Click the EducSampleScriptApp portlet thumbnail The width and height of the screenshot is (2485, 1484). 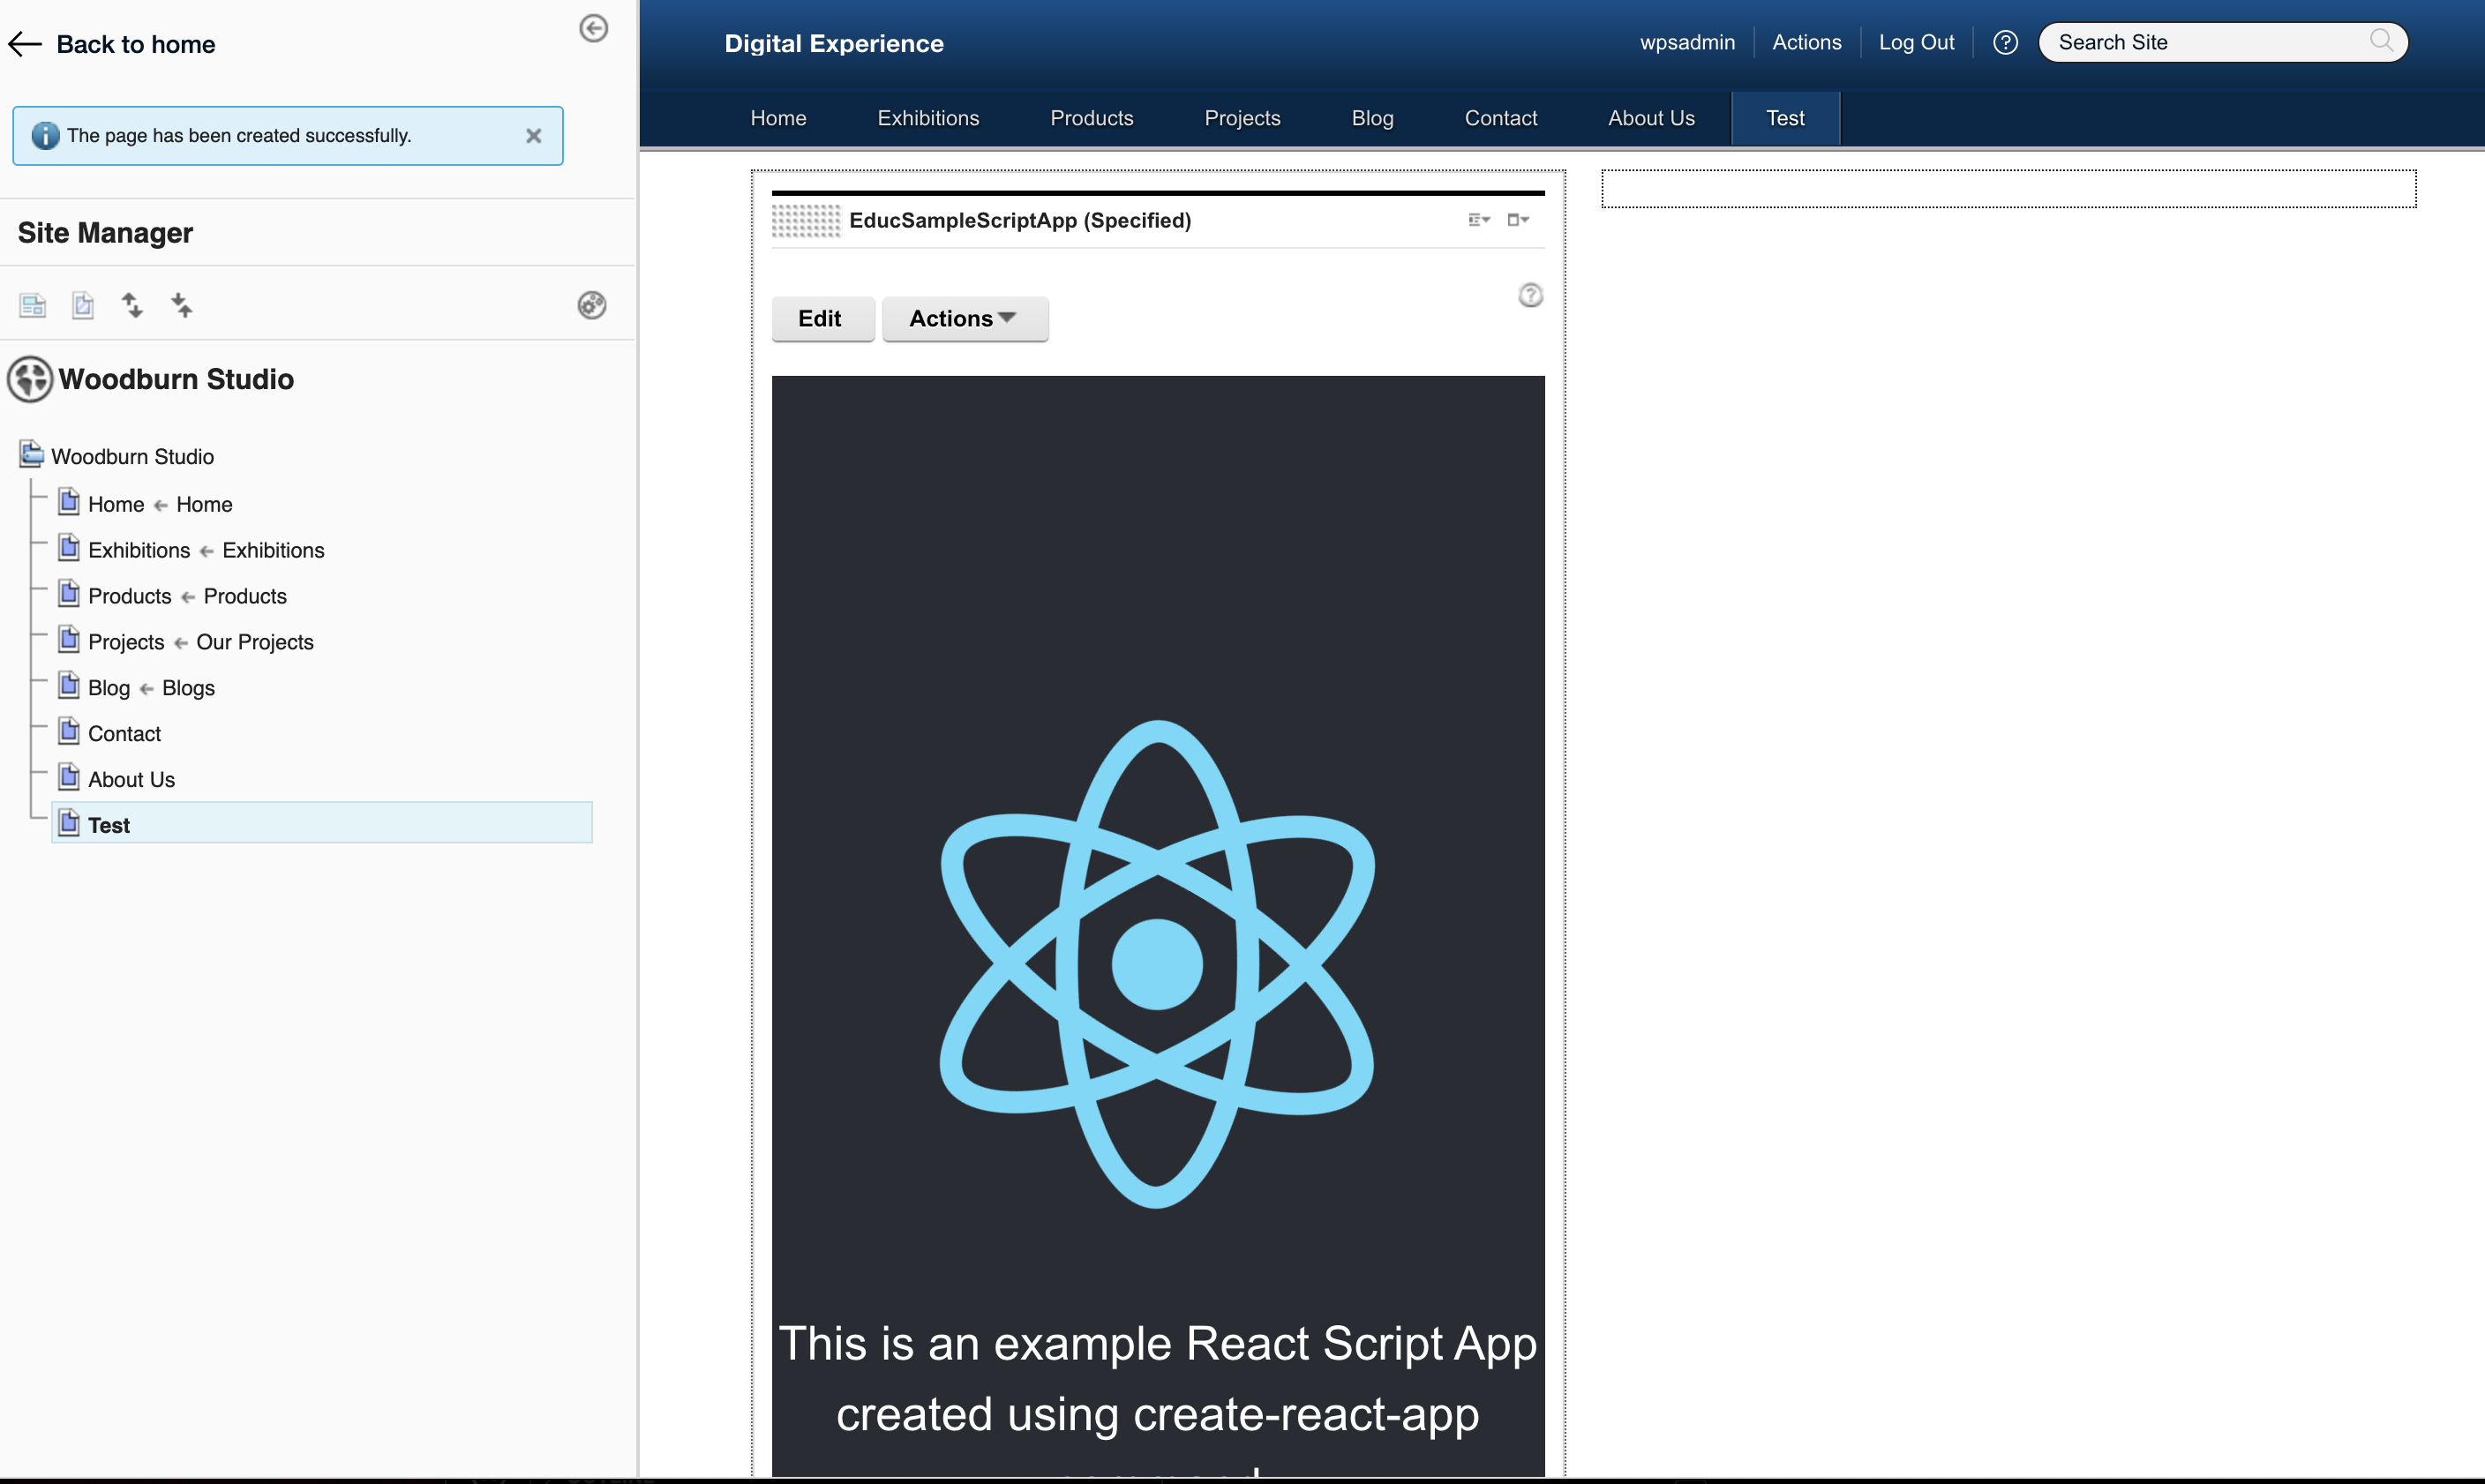pos(804,219)
